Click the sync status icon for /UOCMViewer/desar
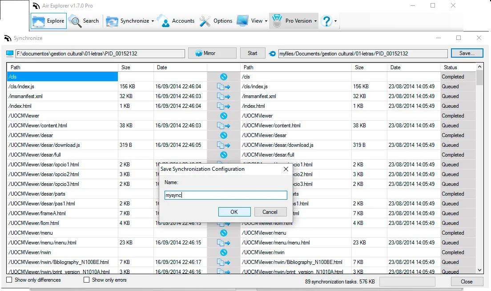Screen dimensions: 491x291 [x=224, y=135]
